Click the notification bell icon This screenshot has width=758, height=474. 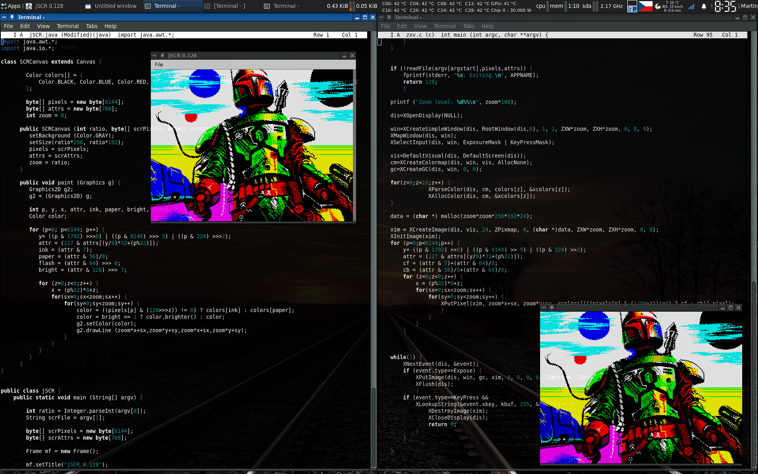click(704, 6)
